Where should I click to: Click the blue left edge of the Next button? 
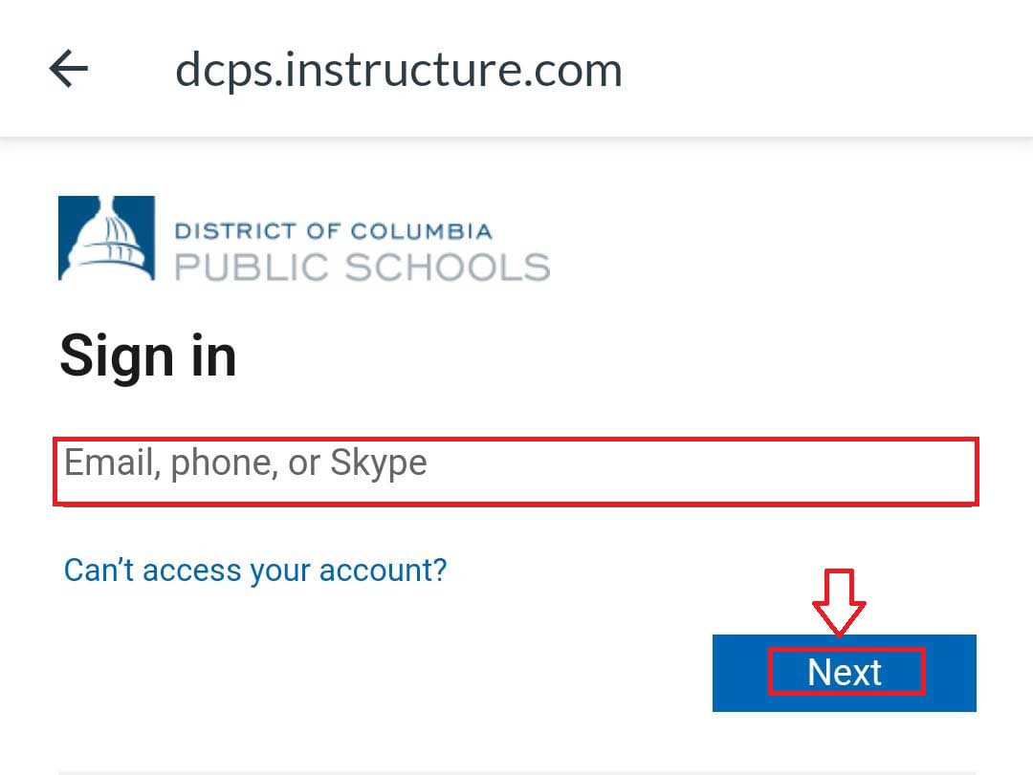(x=738, y=673)
